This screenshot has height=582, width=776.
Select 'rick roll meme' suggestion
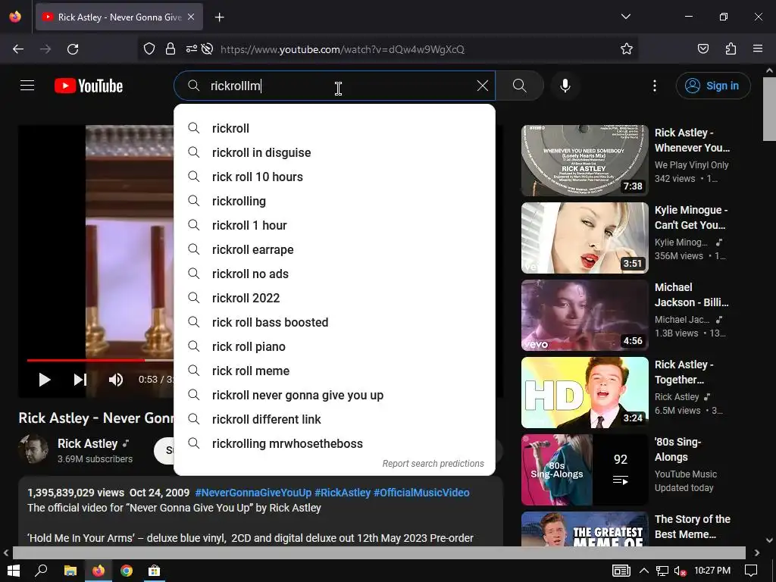[x=334, y=371]
